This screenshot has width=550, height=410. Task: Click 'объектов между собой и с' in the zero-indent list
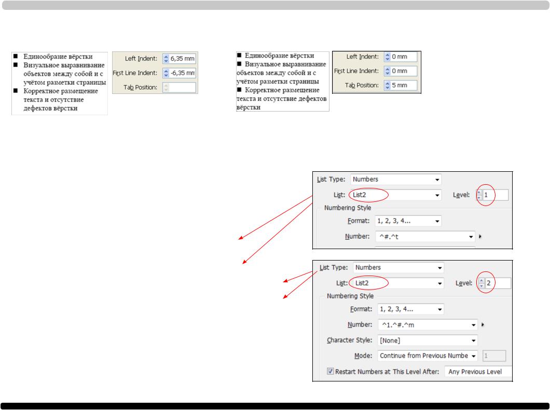(x=276, y=73)
